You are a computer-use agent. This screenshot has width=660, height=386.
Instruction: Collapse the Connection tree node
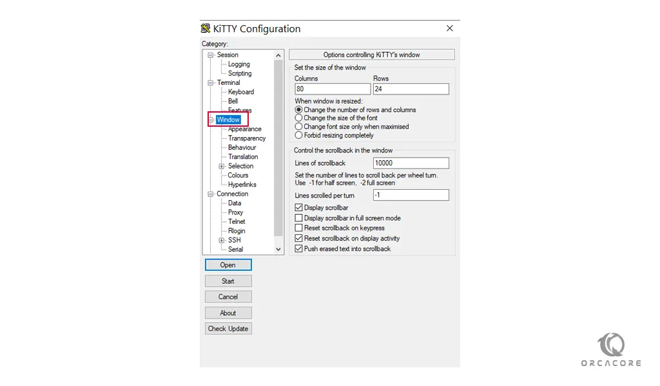click(x=211, y=194)
